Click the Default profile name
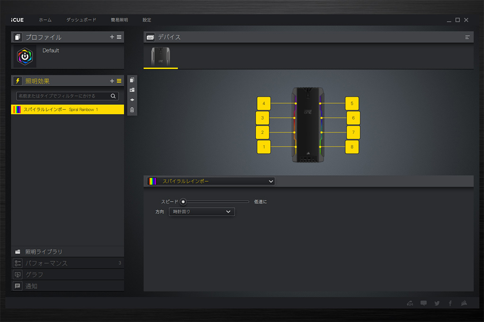Screen dimensions: 484x322 pos(51,50)
